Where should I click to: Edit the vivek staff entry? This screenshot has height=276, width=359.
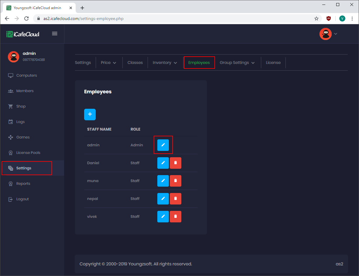coord(163,217)
